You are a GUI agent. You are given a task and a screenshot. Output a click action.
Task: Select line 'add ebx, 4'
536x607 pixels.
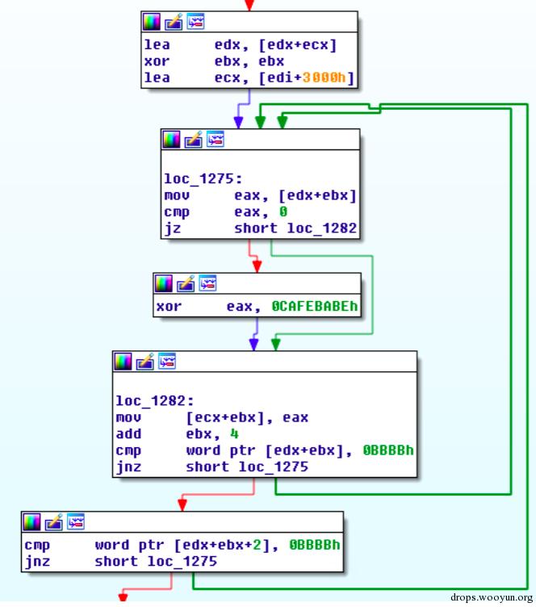click(x=177, y=434)
